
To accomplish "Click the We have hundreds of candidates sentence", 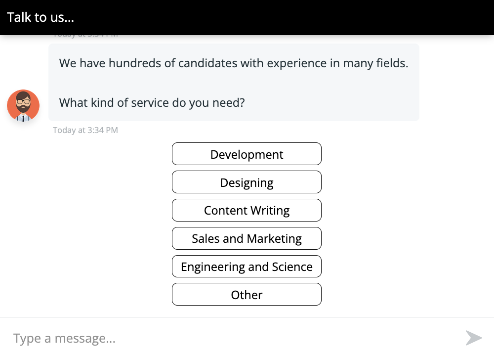I will tap(234, 63).
